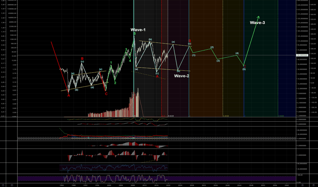Select the white wave label (2)
The image size is (318, 187).
tap(212, 47)
